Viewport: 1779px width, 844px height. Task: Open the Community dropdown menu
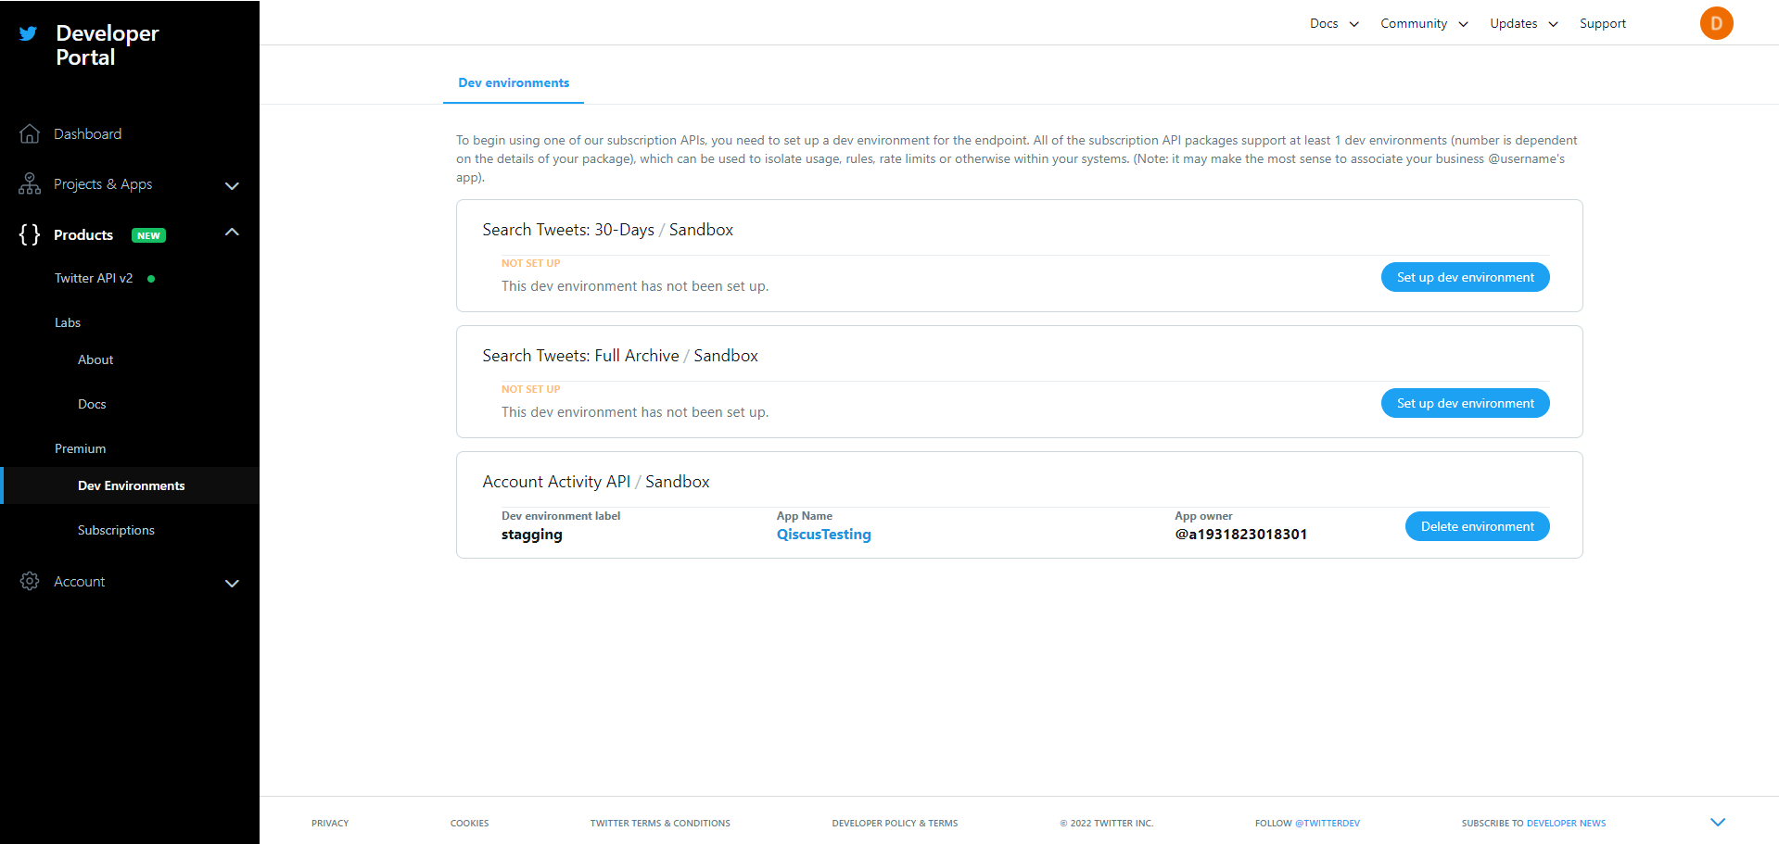pos(1423,23)
